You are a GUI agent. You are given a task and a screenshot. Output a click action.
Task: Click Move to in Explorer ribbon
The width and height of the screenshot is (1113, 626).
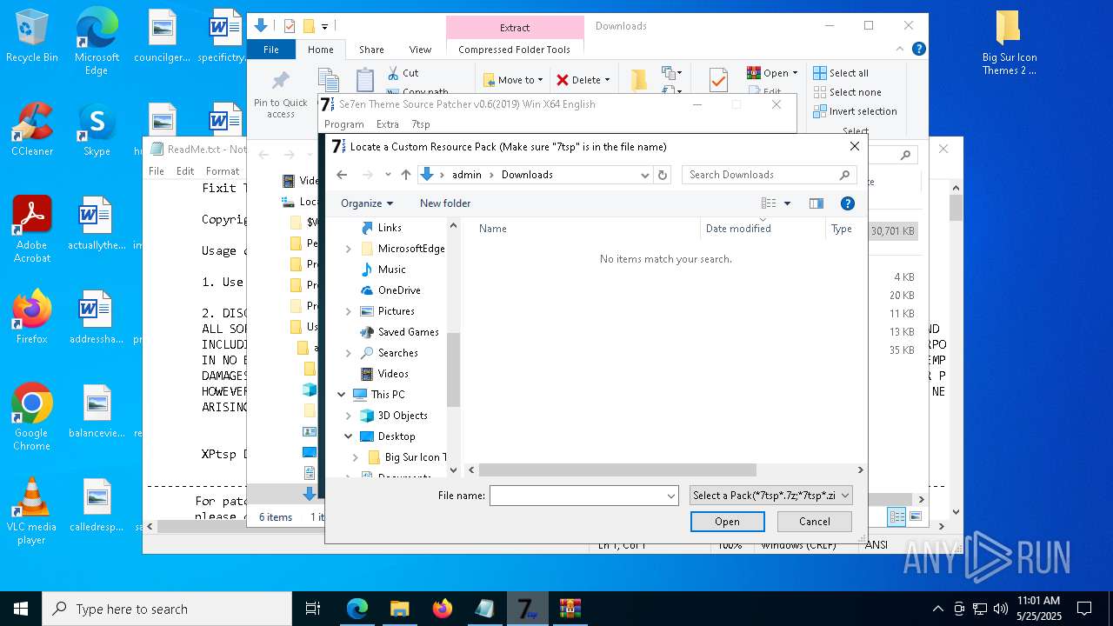513,80
